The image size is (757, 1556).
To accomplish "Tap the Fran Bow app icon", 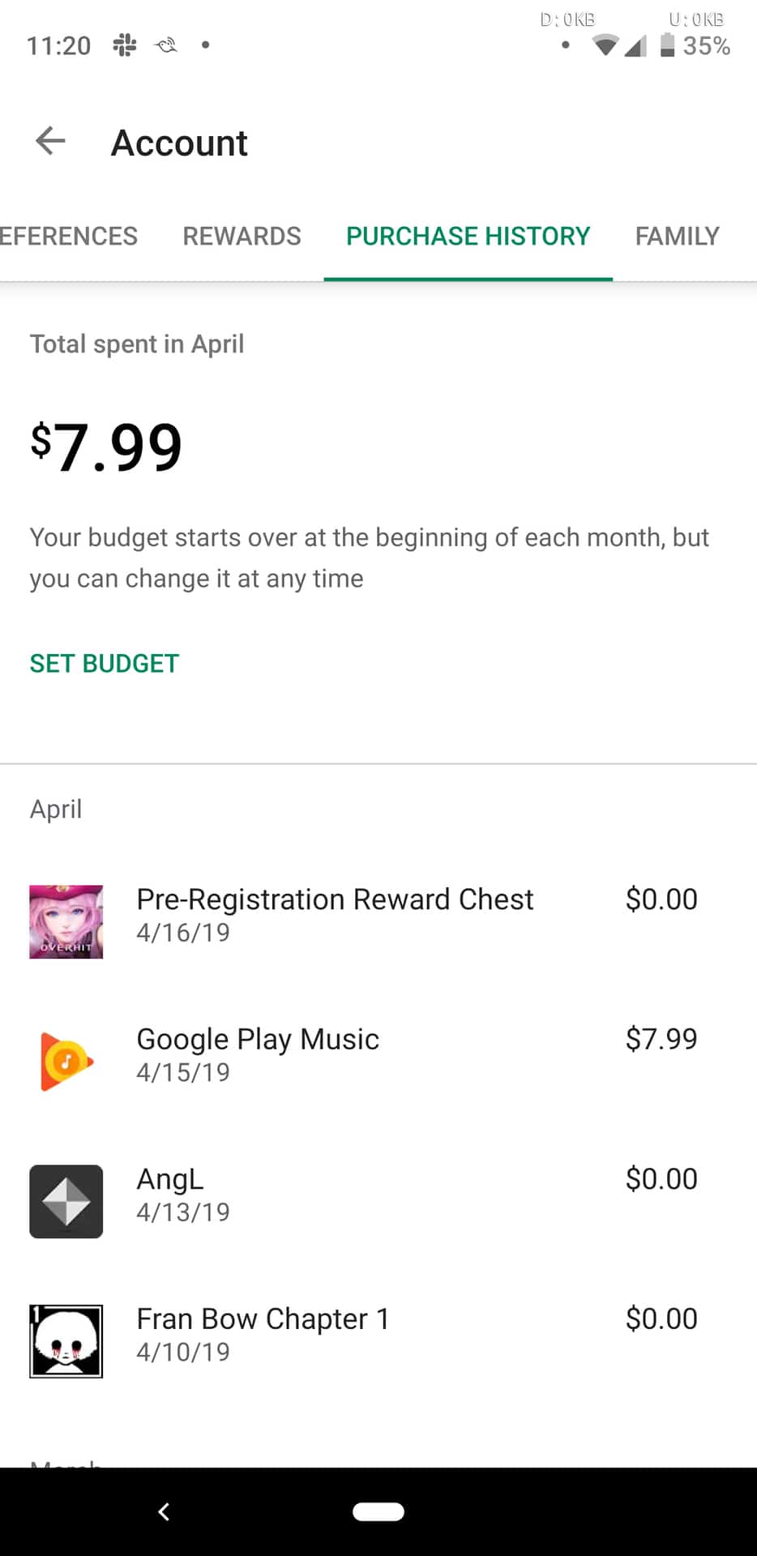I will tap(66, 1340).
